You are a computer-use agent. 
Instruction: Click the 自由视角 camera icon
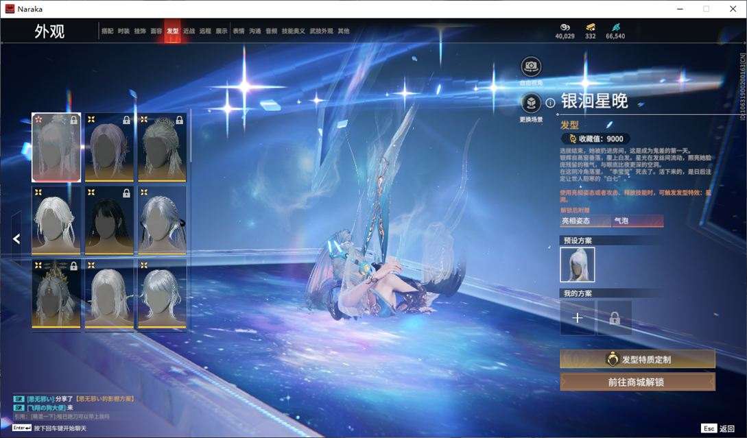tap(531, 66)
